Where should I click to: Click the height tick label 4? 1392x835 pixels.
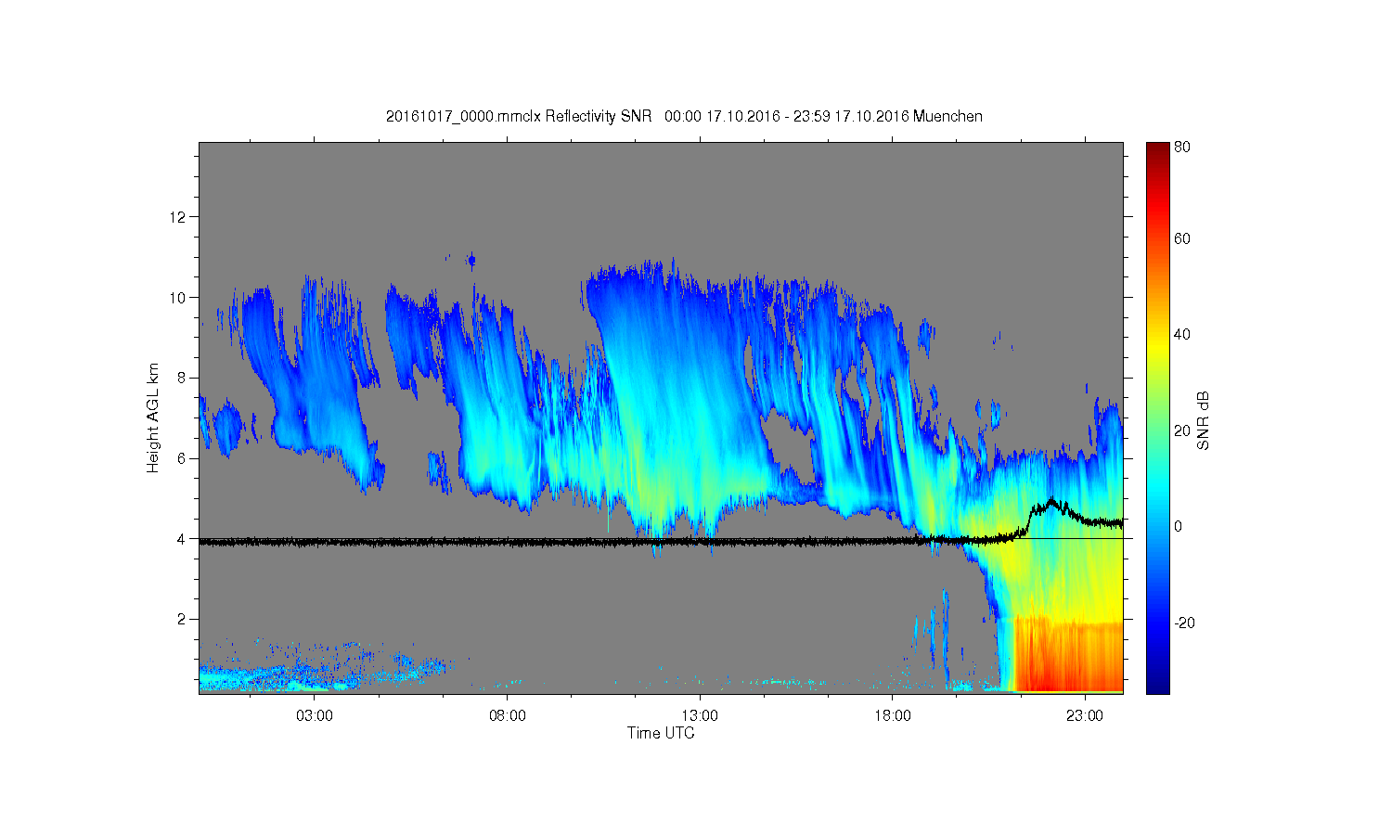pyautogui.click(x=182, y=538)
